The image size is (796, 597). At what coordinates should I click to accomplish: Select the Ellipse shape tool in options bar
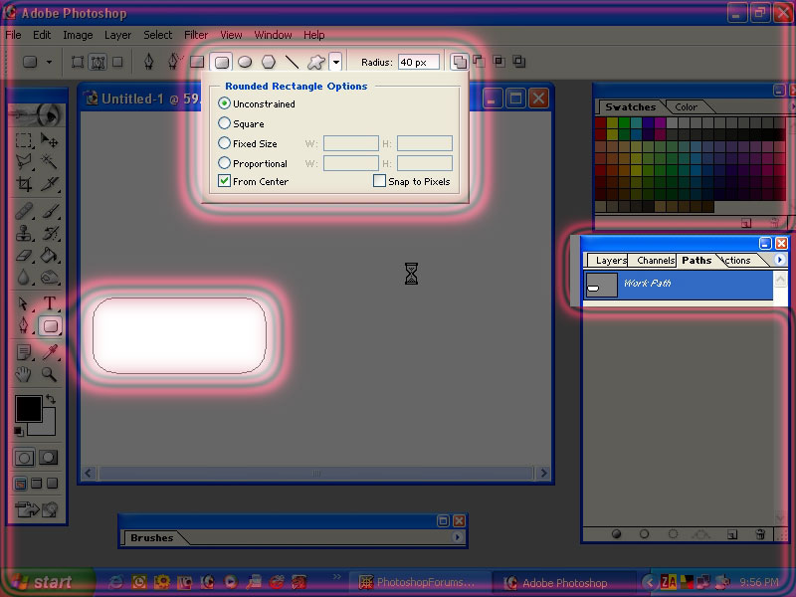point(245,62)
